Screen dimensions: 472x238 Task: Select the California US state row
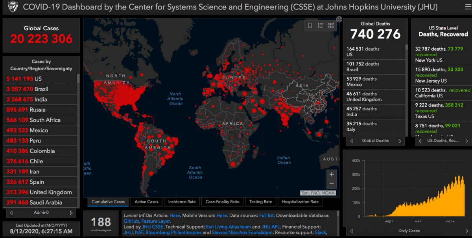tap(442, 93)
